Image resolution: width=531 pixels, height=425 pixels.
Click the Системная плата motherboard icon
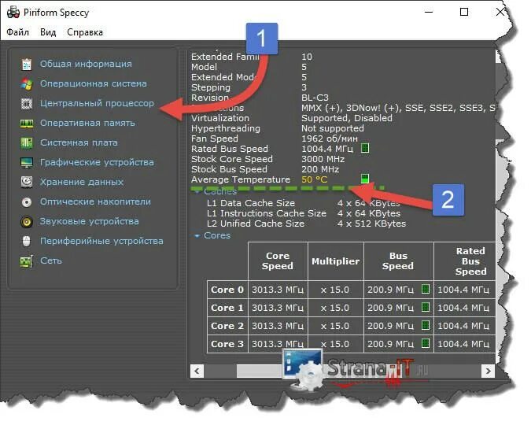tap(27, 142)
